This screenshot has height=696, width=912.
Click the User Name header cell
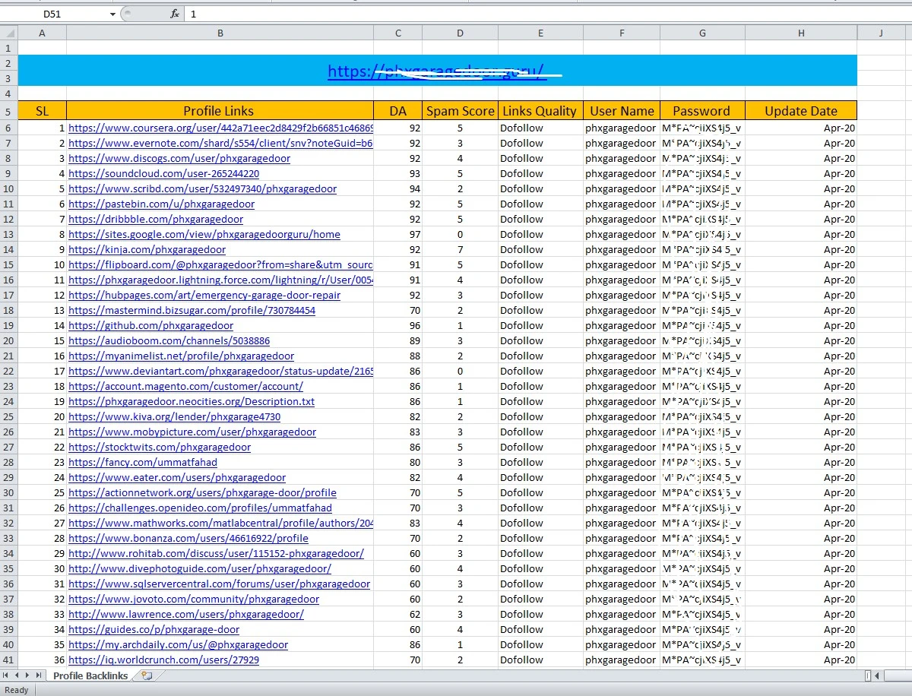(622, 111)
